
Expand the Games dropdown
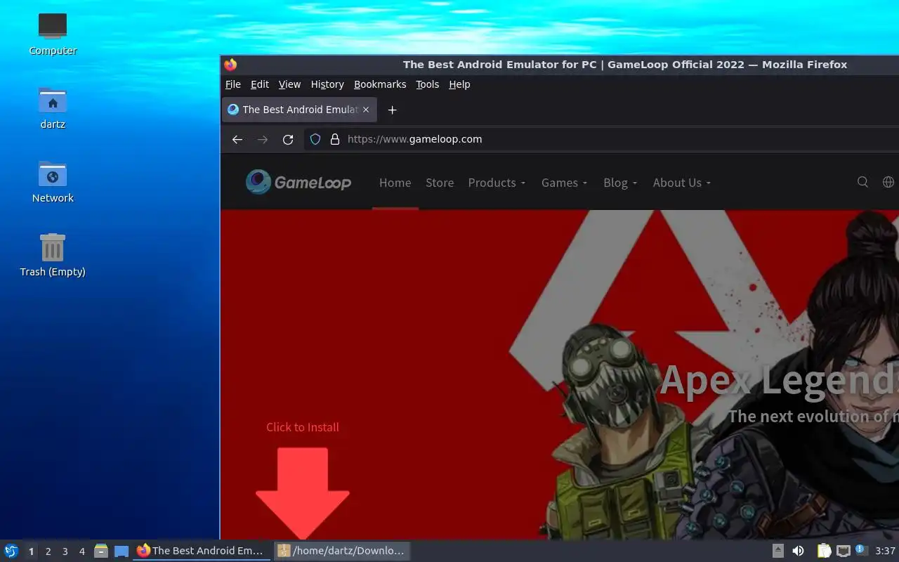coord(564,183)
